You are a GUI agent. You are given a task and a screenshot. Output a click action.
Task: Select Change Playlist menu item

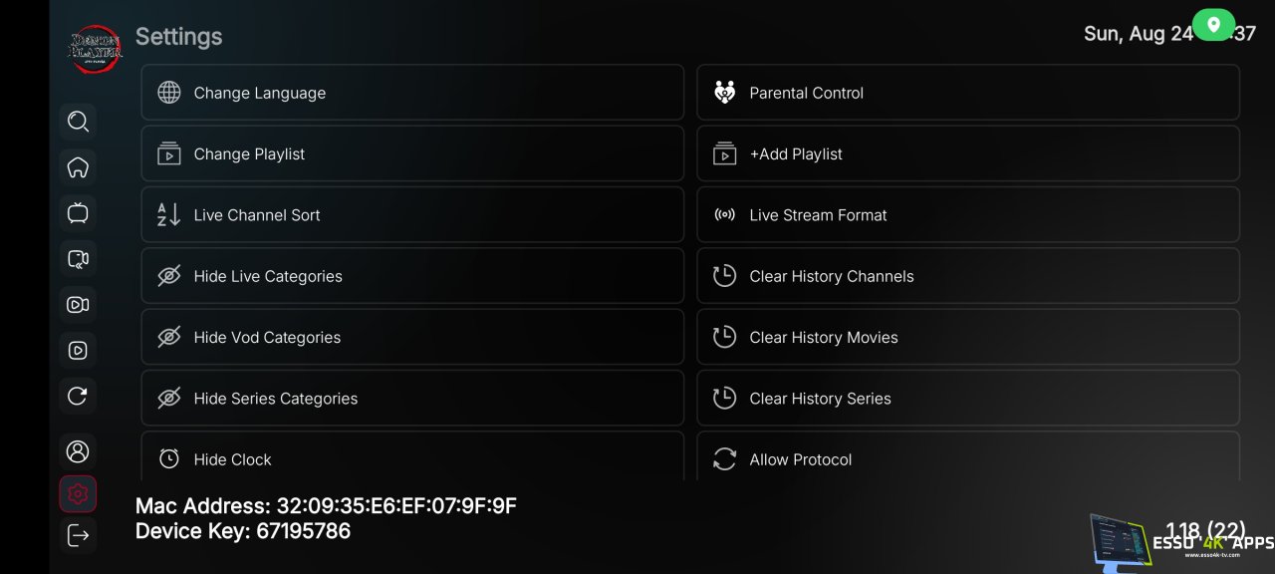pos(412,154)
